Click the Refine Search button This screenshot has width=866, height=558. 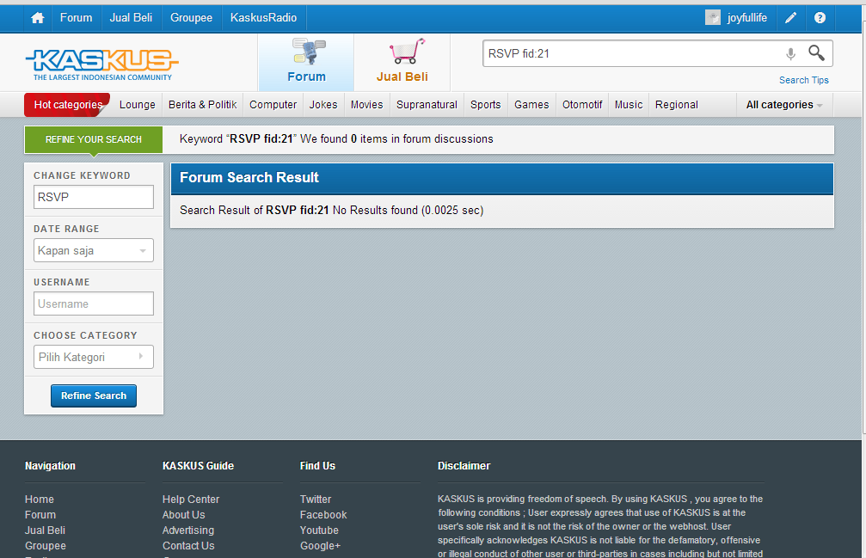(94, 396)
